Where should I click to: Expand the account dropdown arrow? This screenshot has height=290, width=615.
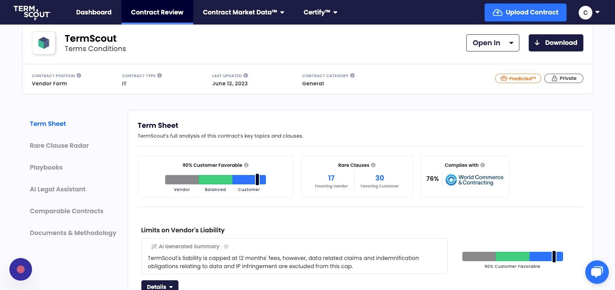click(597, 12)
